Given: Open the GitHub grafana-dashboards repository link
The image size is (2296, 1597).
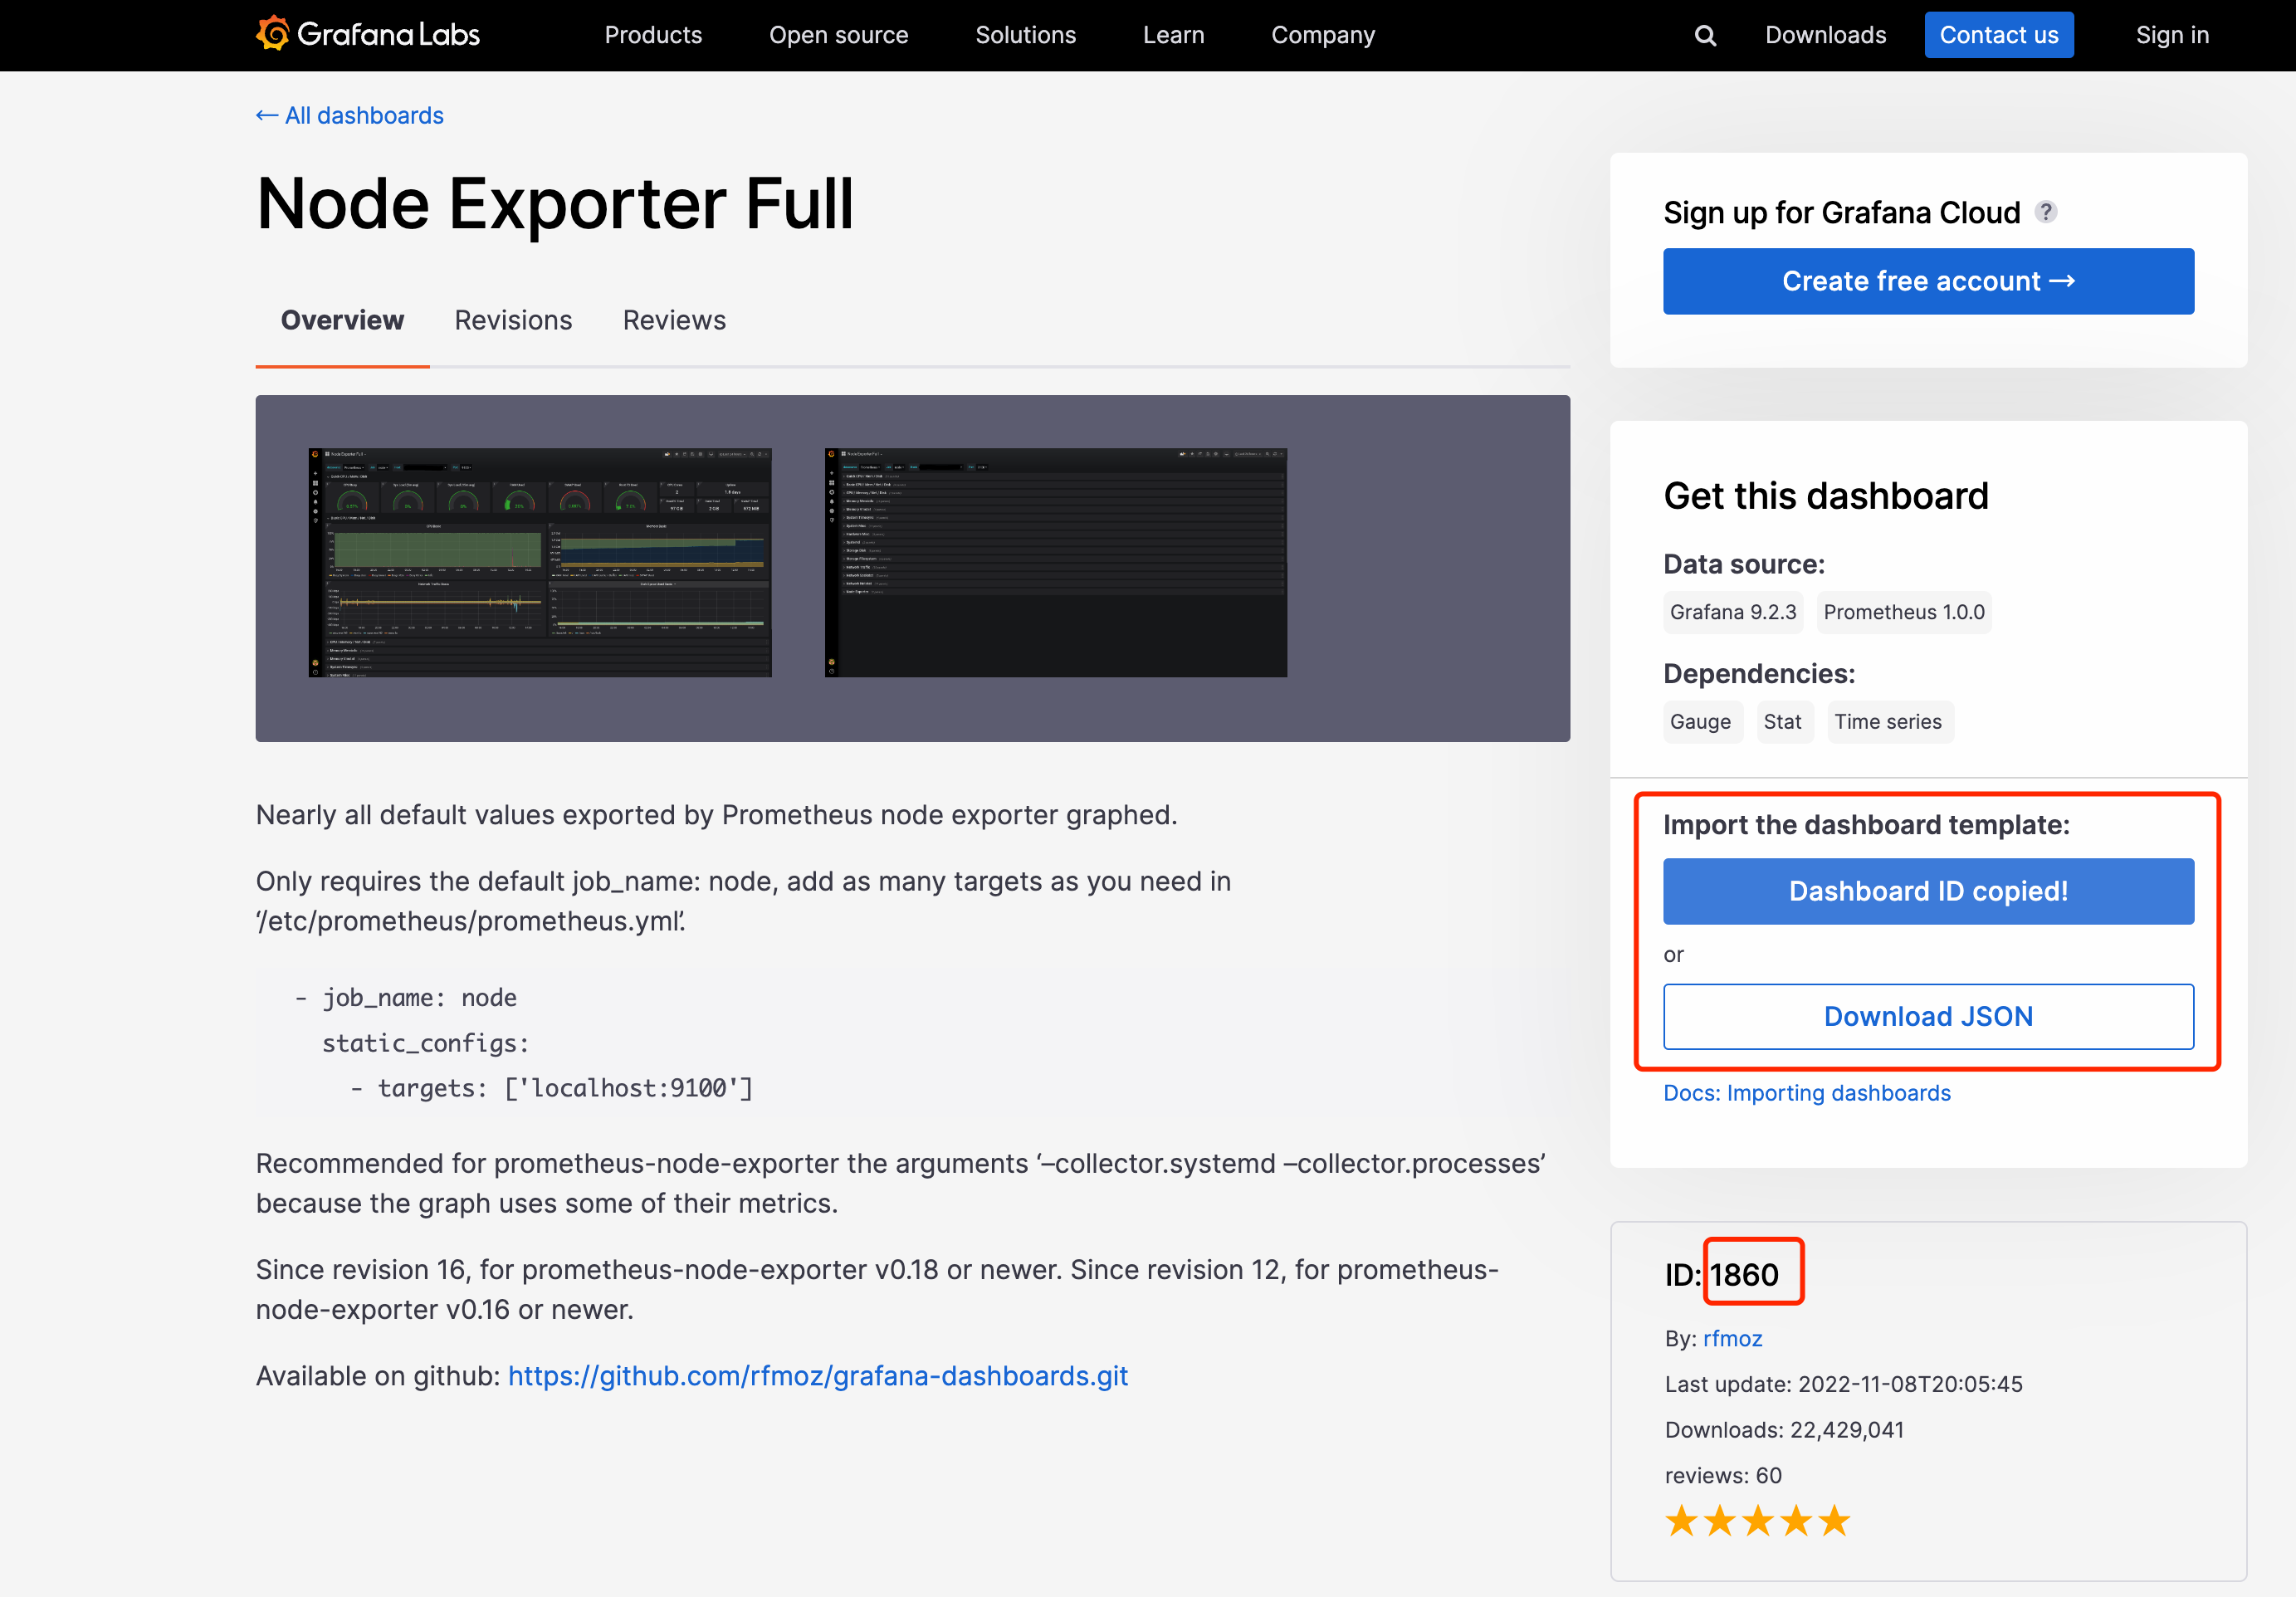Looking at the screenshot, I should point(817,1376).
